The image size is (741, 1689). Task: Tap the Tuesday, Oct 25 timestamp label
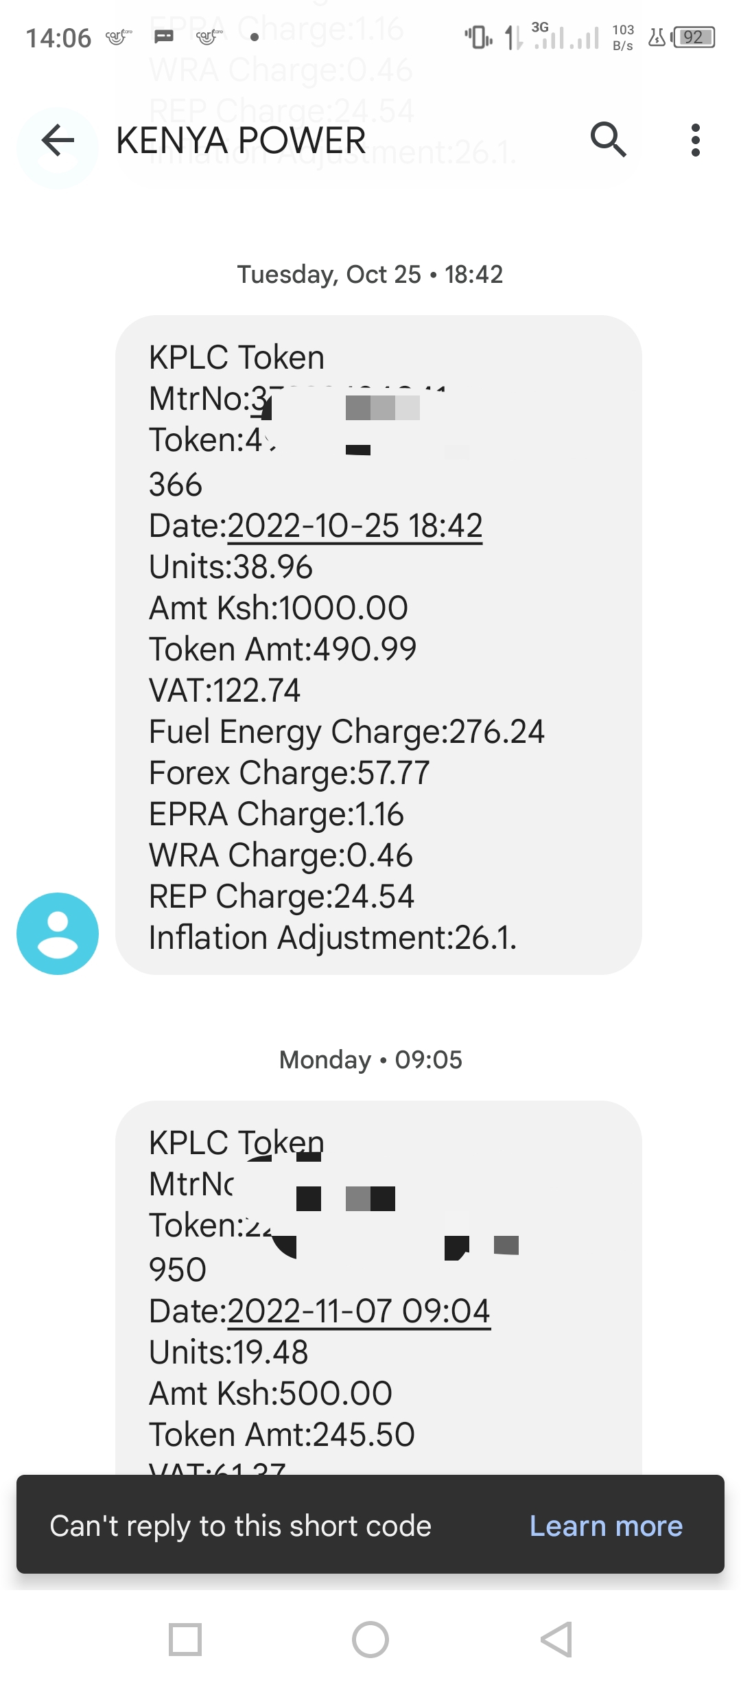(x=370, y=275)
